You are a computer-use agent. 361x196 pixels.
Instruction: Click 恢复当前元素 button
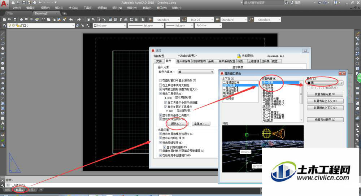[325, 94]
